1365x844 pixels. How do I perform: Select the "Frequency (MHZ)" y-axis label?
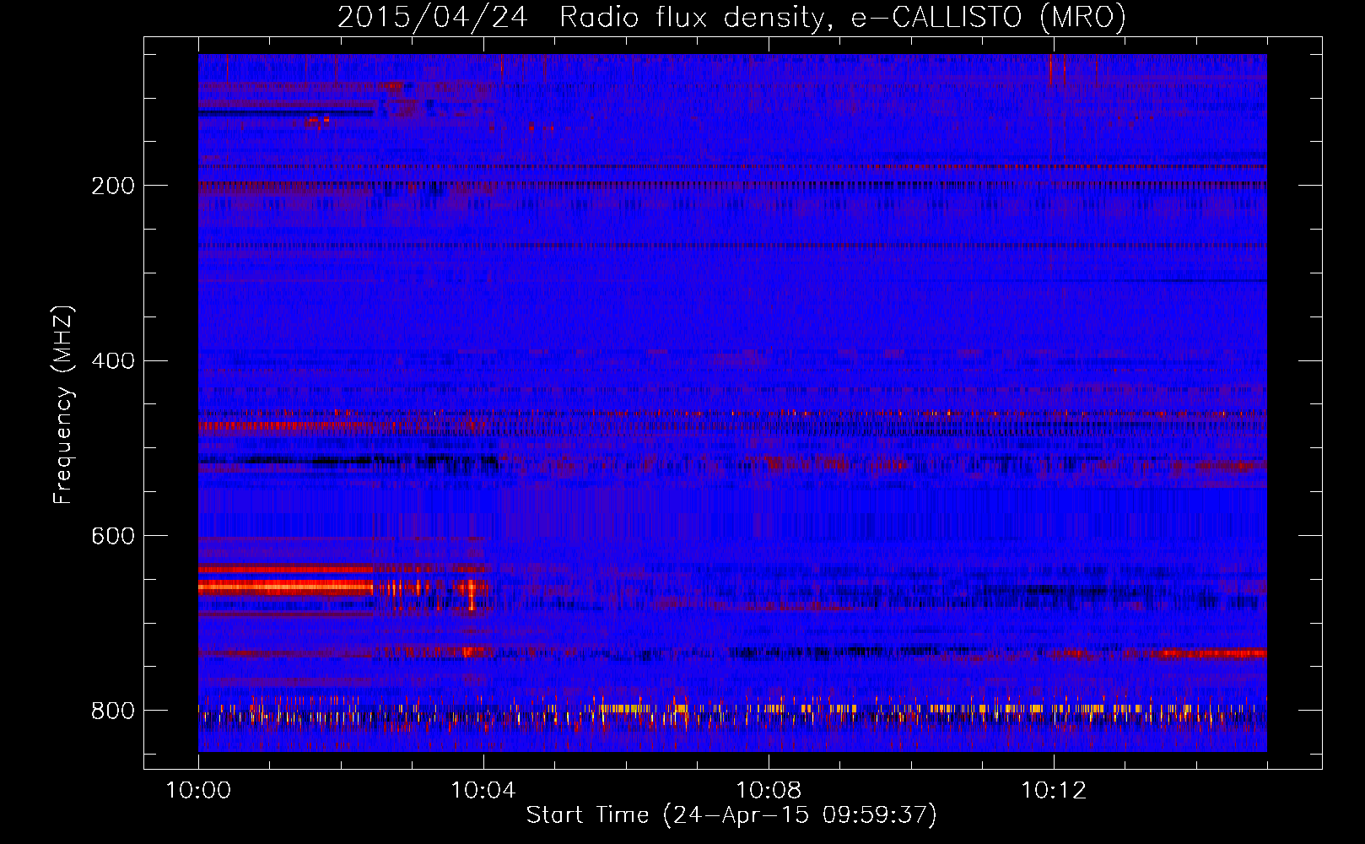pos(63,405)
